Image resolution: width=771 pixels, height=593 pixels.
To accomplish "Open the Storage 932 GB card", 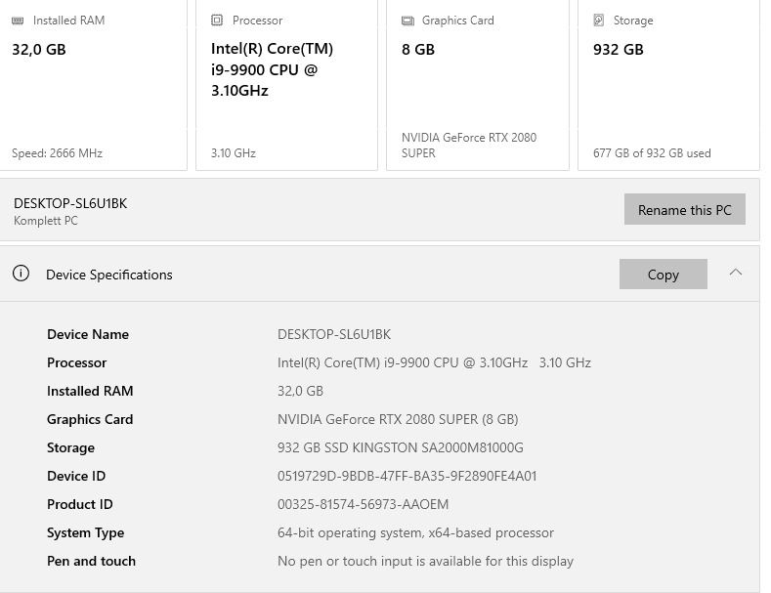I will point(668,85).
